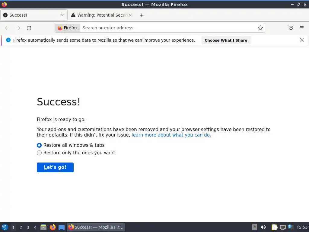Click the removable media tray icon

point(255,227)
